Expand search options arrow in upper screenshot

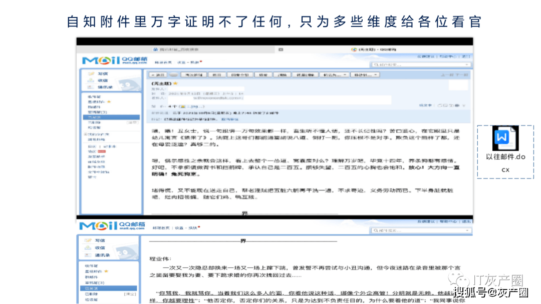[467, 64]
